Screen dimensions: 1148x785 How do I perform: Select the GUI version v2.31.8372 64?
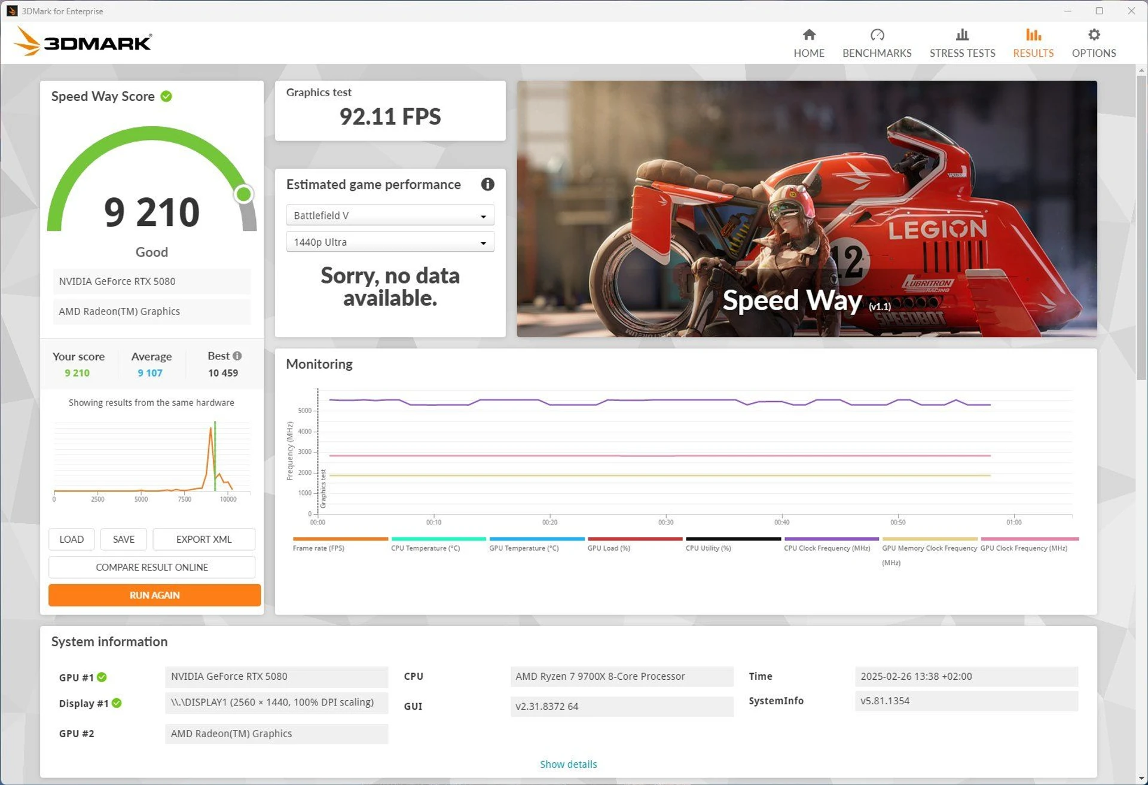[x=622, y=706]
